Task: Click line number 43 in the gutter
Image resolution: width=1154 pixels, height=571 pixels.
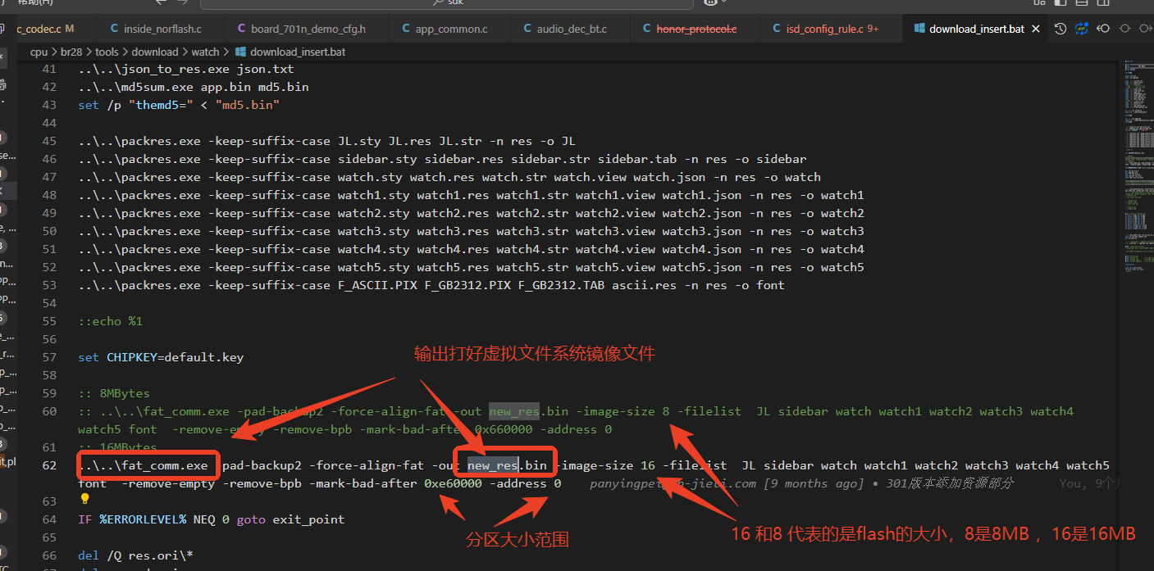Action: 48,105
